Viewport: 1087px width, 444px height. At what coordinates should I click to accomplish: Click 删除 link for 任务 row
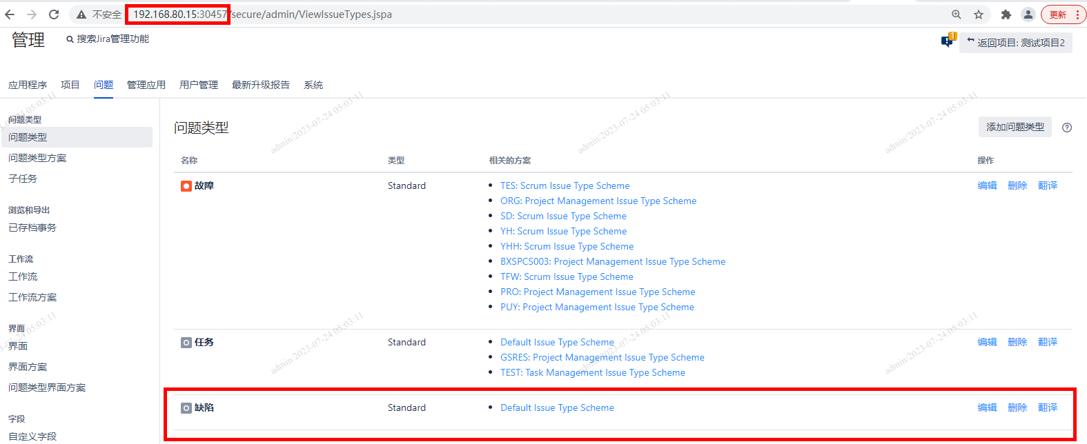[1017, 342]
